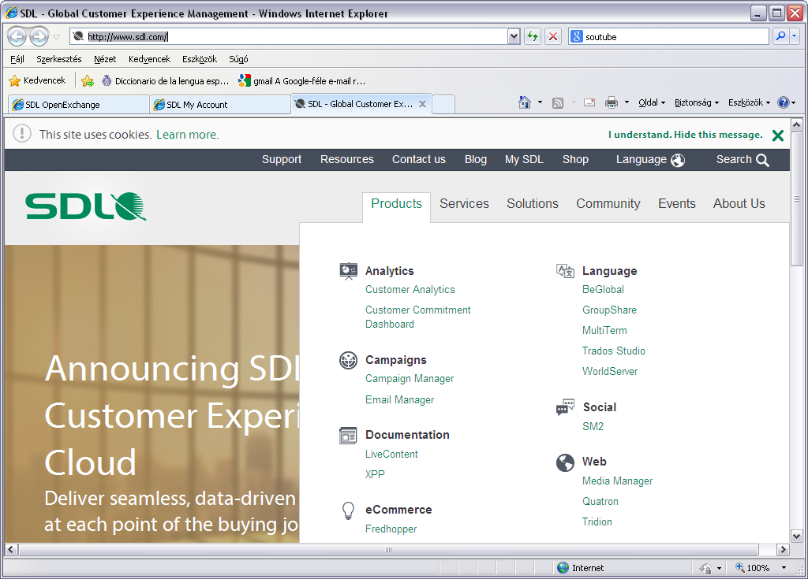Click the SDL logo

(x=86, y=206)
